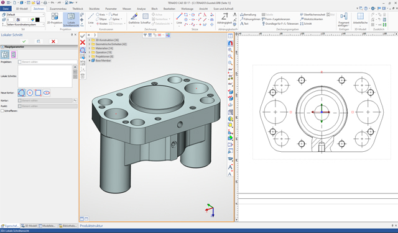
Task: Click the Lokale Schnitte list box
Action: pos(45,76)
